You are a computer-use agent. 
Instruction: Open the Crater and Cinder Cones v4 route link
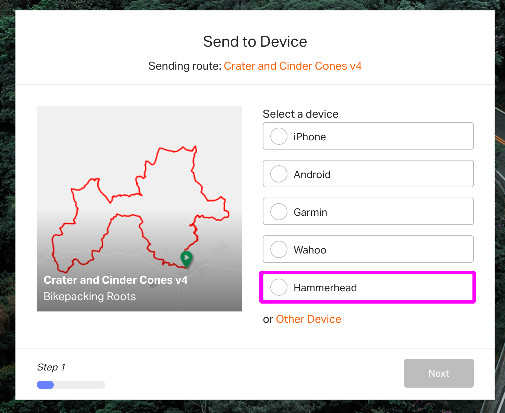pos(293,66)
